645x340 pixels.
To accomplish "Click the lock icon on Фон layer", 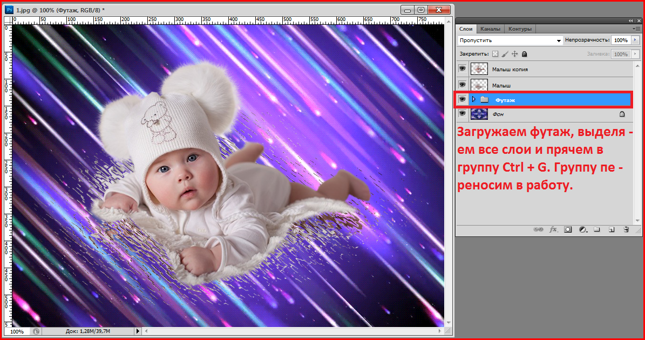I will 622,114.
